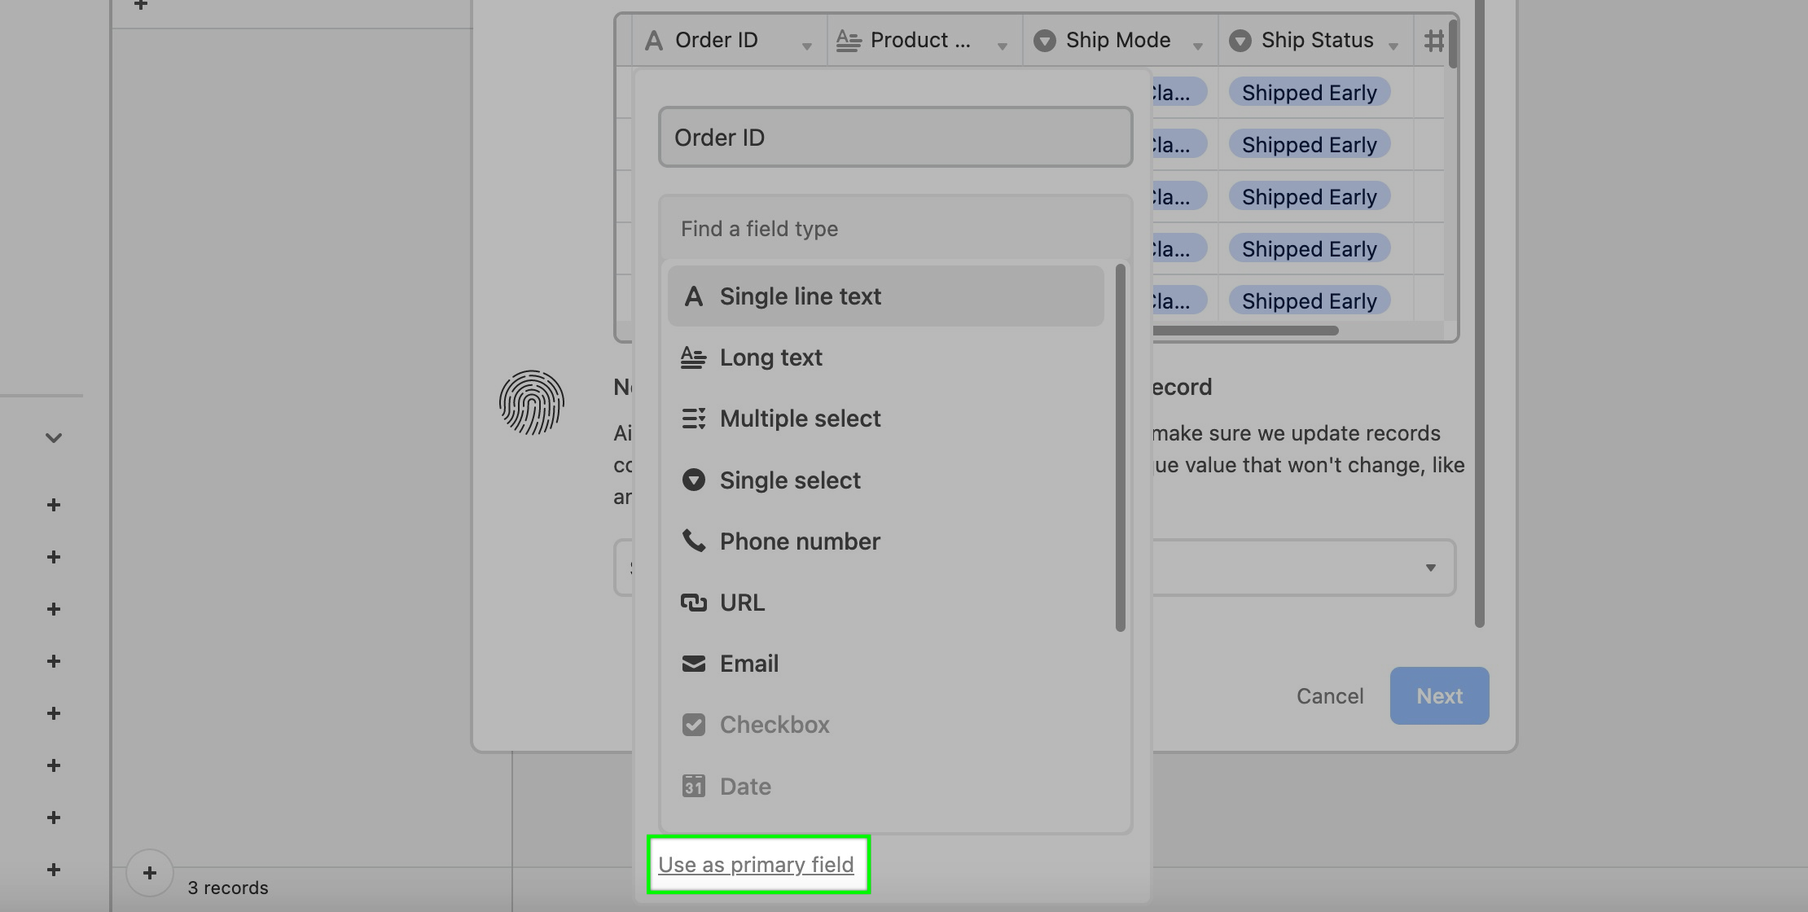The width and height of the screenshot is (1808, 912).
Task: Click the fingerprint icon
Action: coord(531,402)
